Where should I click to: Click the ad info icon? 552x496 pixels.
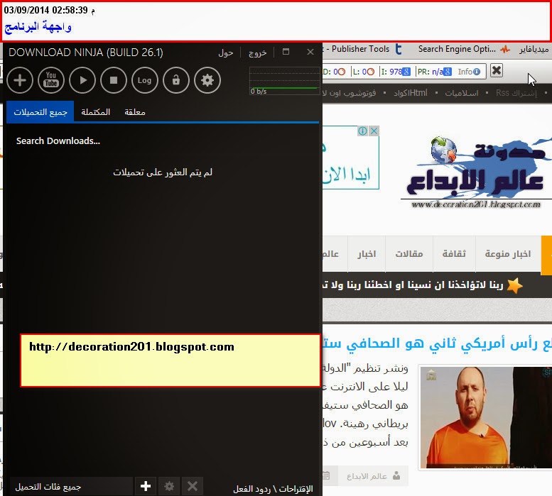coord(362,131)
